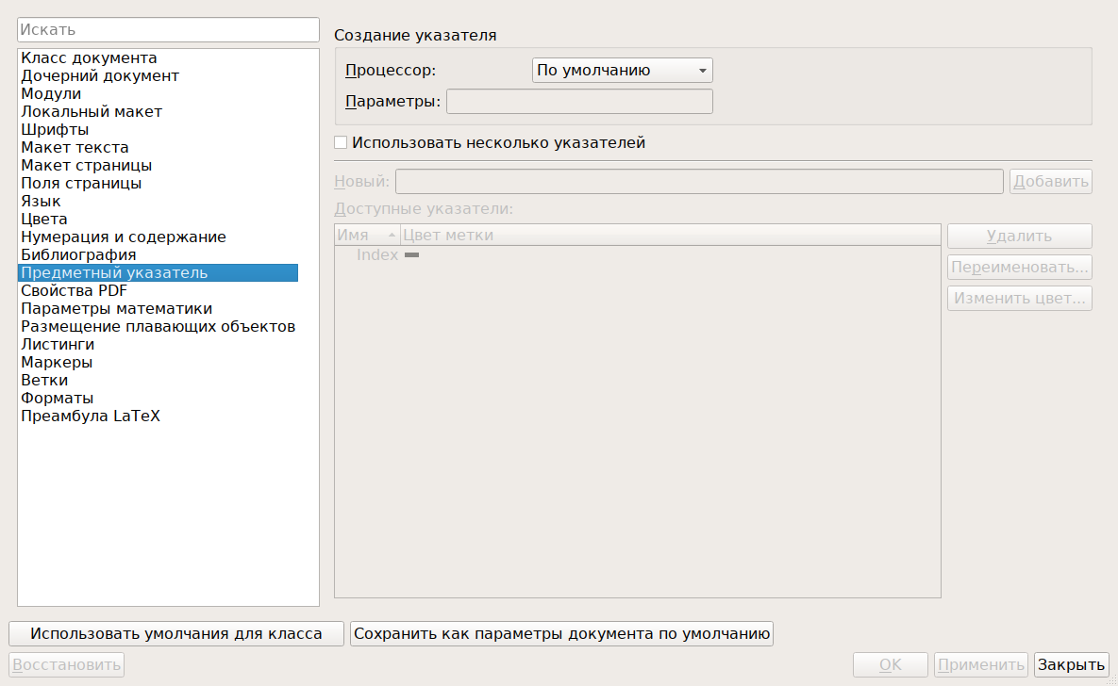Click the OK button
Screen dimensions: 1118x686
[x=890, y=664]
